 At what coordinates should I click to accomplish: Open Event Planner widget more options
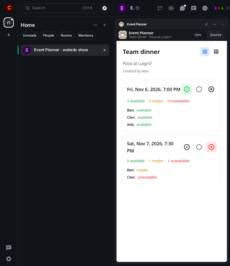223,24
